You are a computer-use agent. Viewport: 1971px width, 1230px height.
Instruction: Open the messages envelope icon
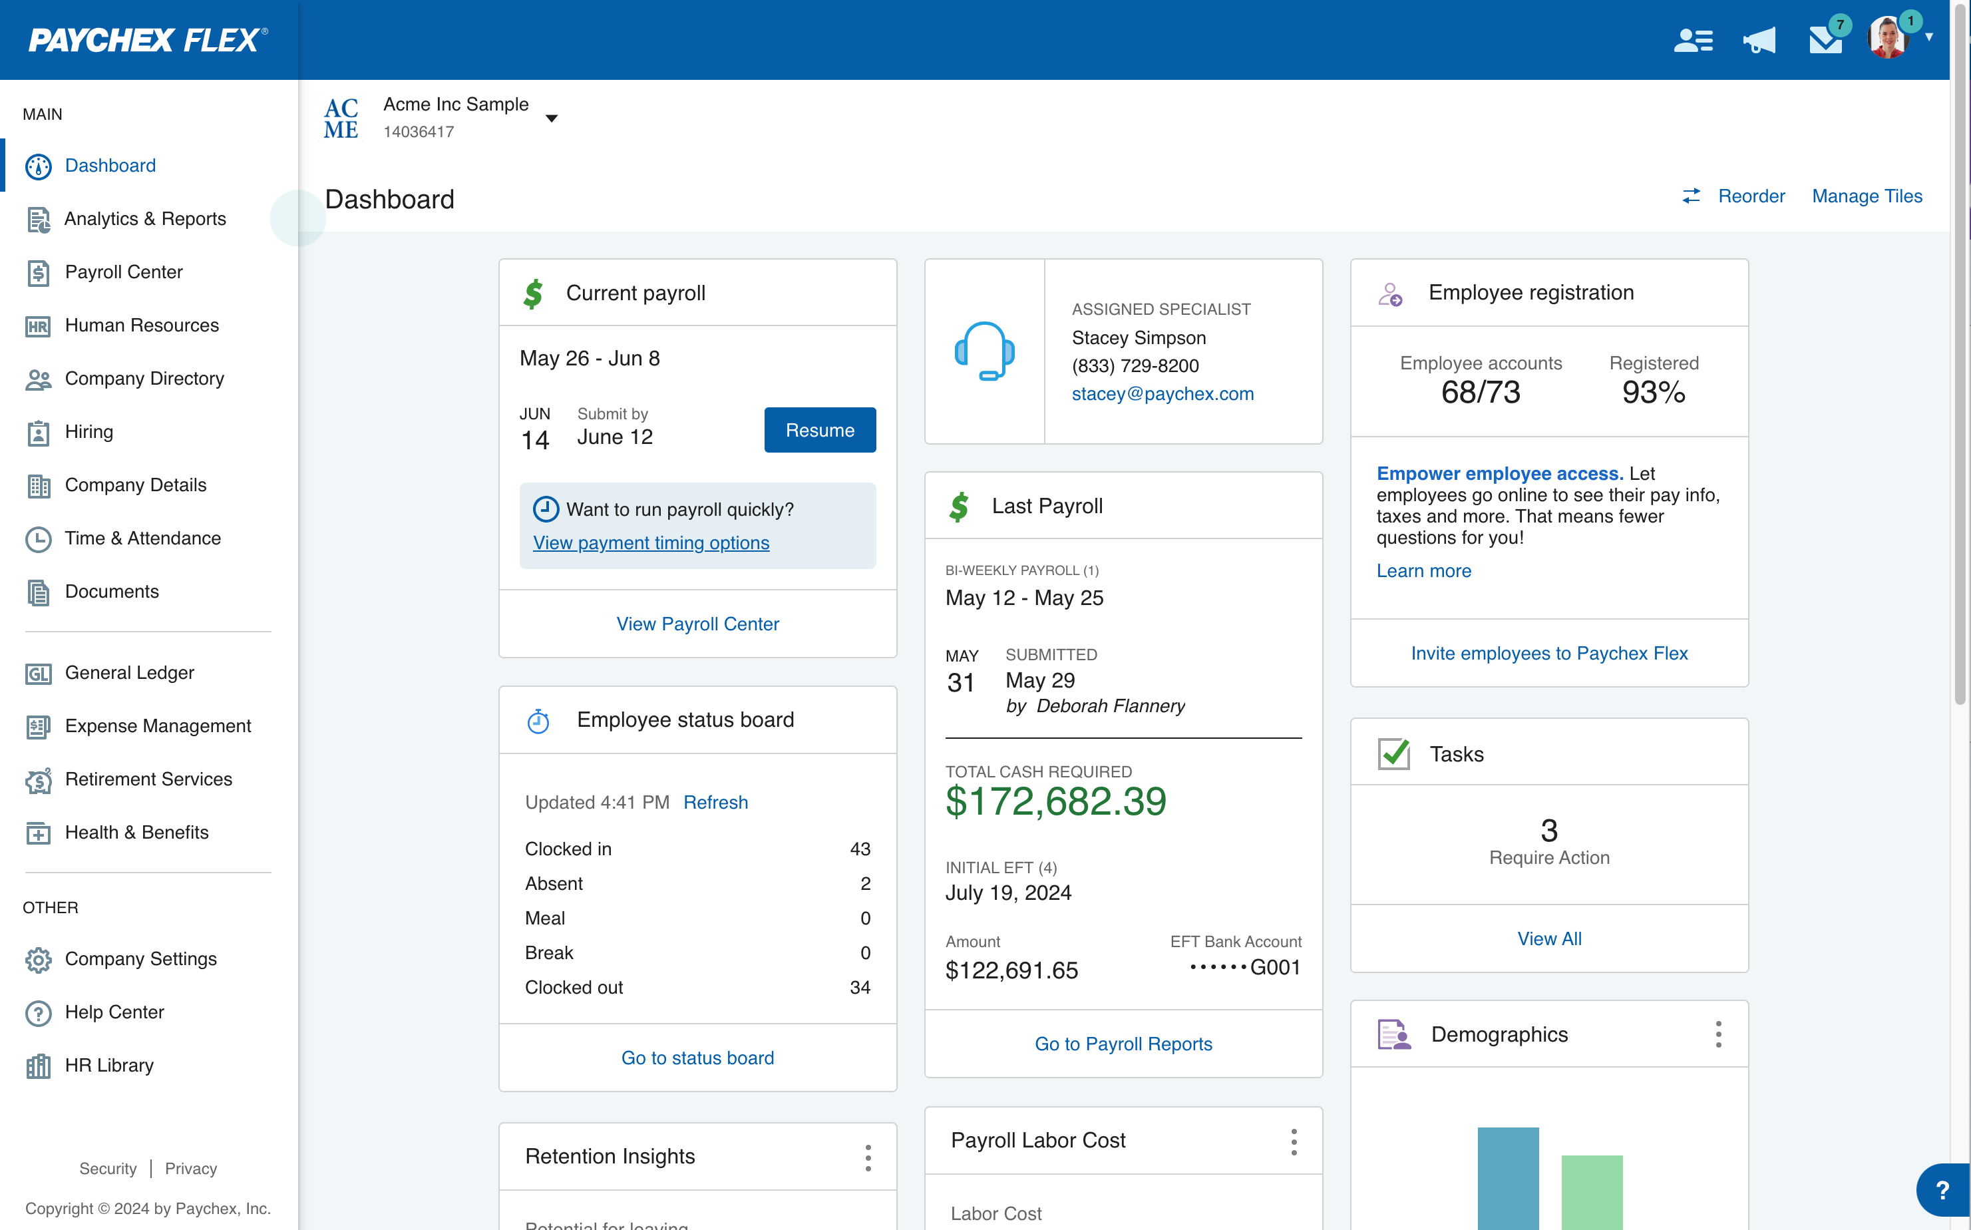pyautogui.click(x=1825, y=40)
